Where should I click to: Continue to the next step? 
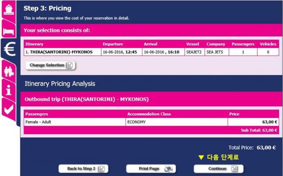tap(219, 169)
